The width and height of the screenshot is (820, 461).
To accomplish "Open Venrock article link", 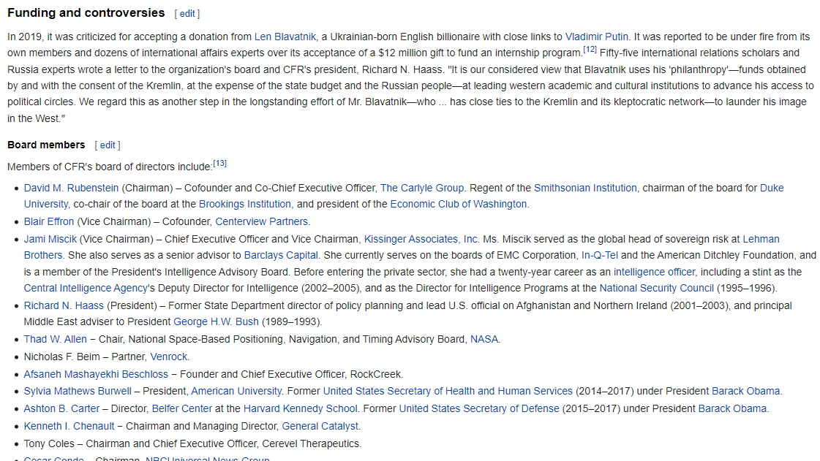I will click(168, 357).
